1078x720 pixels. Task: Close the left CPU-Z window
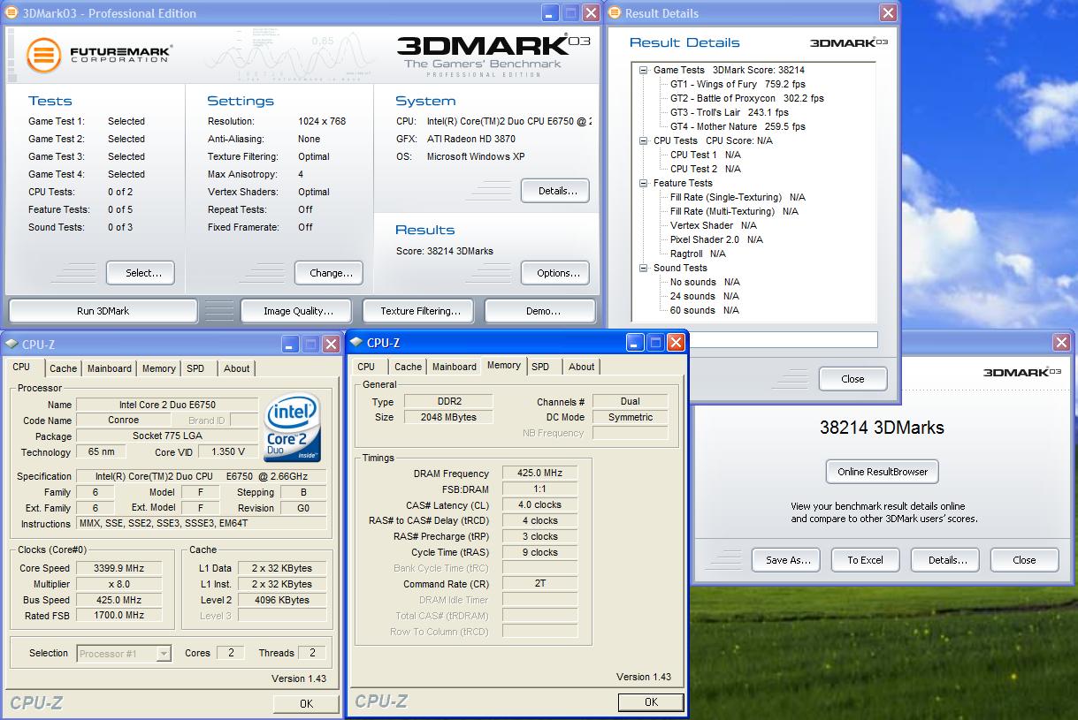pyautogui.click(x=331, y=345)
